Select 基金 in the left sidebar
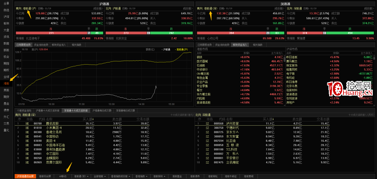 point(6,103)
